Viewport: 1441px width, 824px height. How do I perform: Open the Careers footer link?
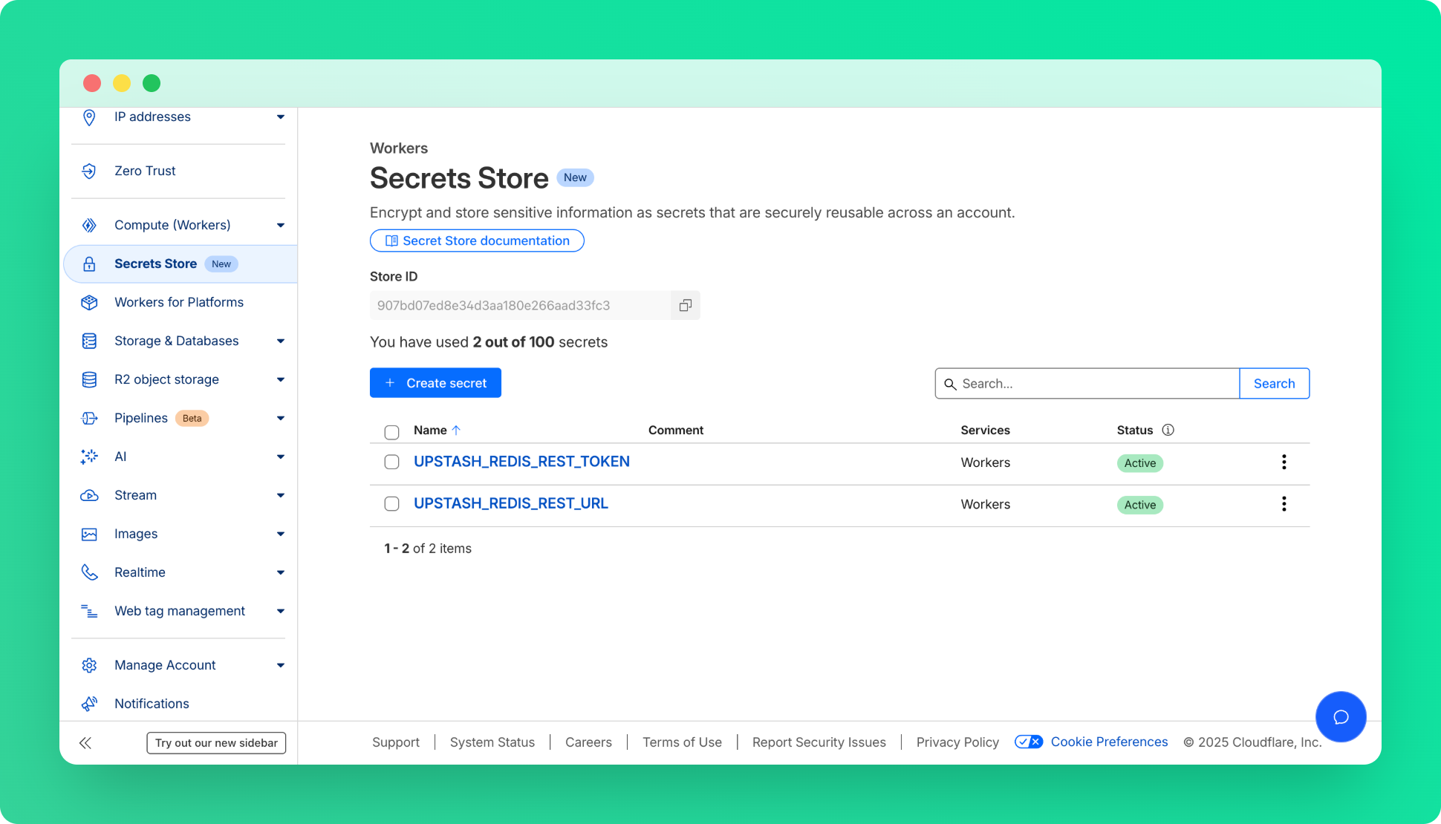click(x=588, y=742)
